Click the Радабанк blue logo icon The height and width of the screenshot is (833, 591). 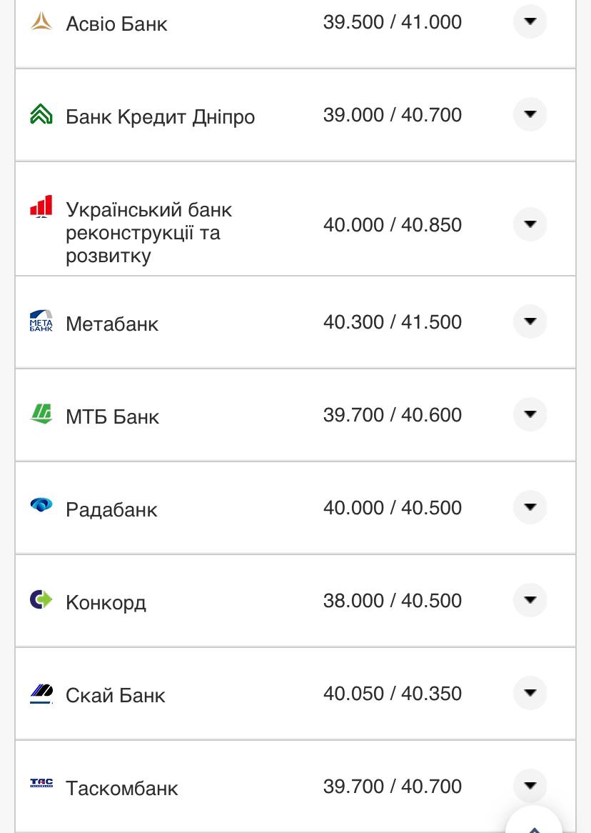pyautogui.click(x=41, y=506)
